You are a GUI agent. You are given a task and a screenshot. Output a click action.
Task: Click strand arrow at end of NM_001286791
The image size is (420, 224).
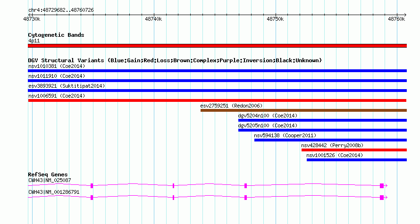pos(386,198)
